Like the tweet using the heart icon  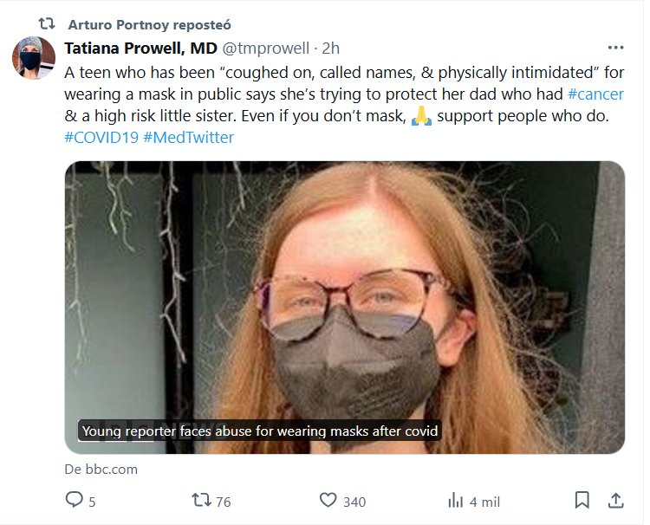click(x=328, y=501)
